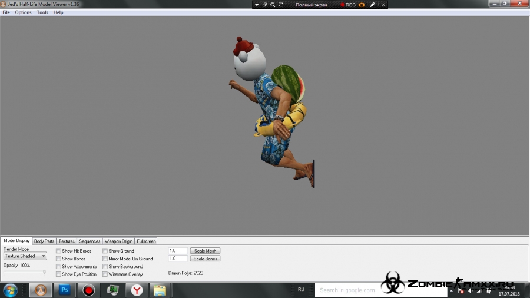This screenshot has width=530, height=298.
Task: Switch to the Sequences tab
Action: click(90, 241)
